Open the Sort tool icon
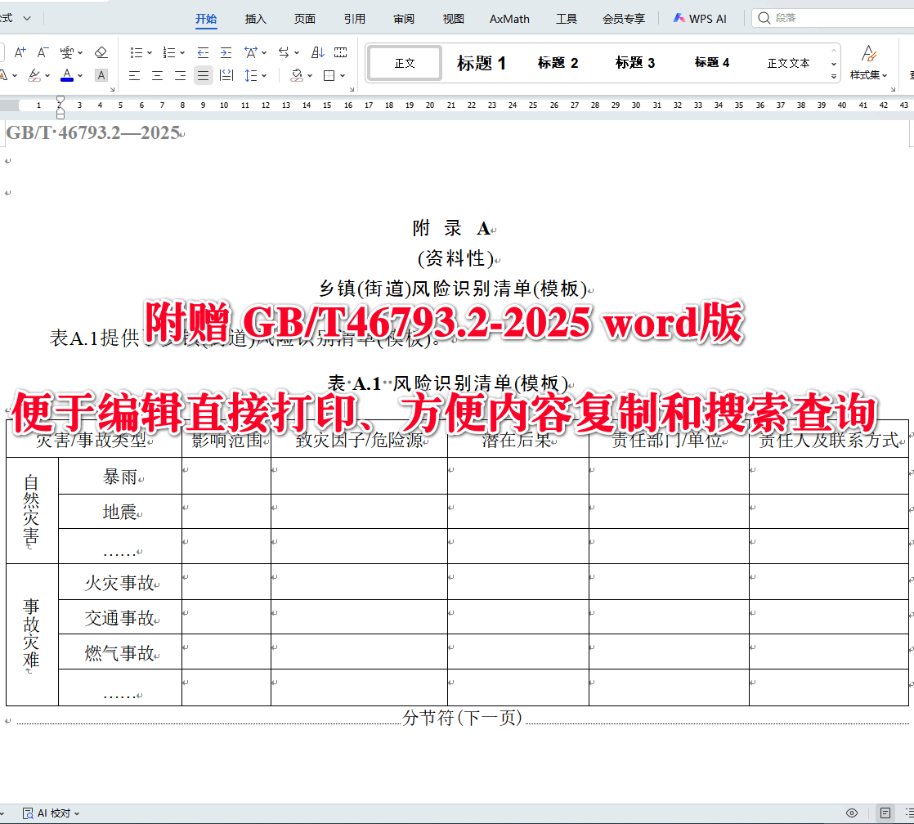Viewport: 914px width, 824px height. pyautogui.click(x=318, y=51)
